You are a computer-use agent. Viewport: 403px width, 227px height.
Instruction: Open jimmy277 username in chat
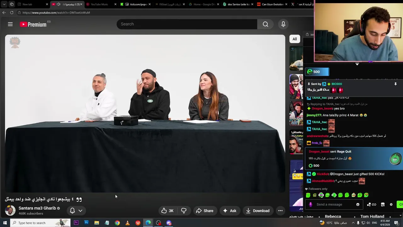tap(314, 115)
